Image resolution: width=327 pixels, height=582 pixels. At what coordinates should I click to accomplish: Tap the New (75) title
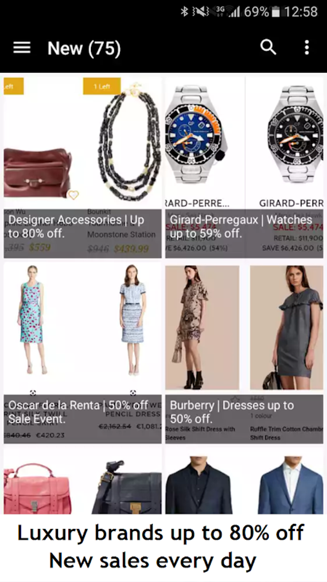[x=84, y=48]
